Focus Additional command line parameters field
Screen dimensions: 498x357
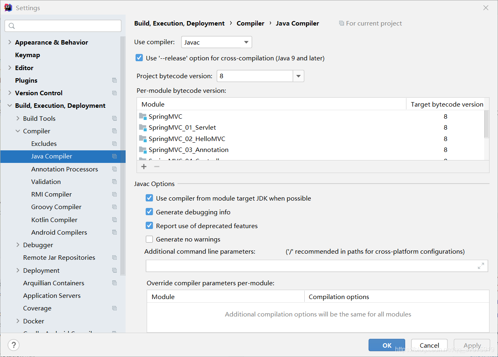(317, 266)
